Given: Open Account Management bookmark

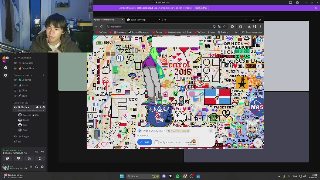Looking at the screenshot, I should pos(139,32).
